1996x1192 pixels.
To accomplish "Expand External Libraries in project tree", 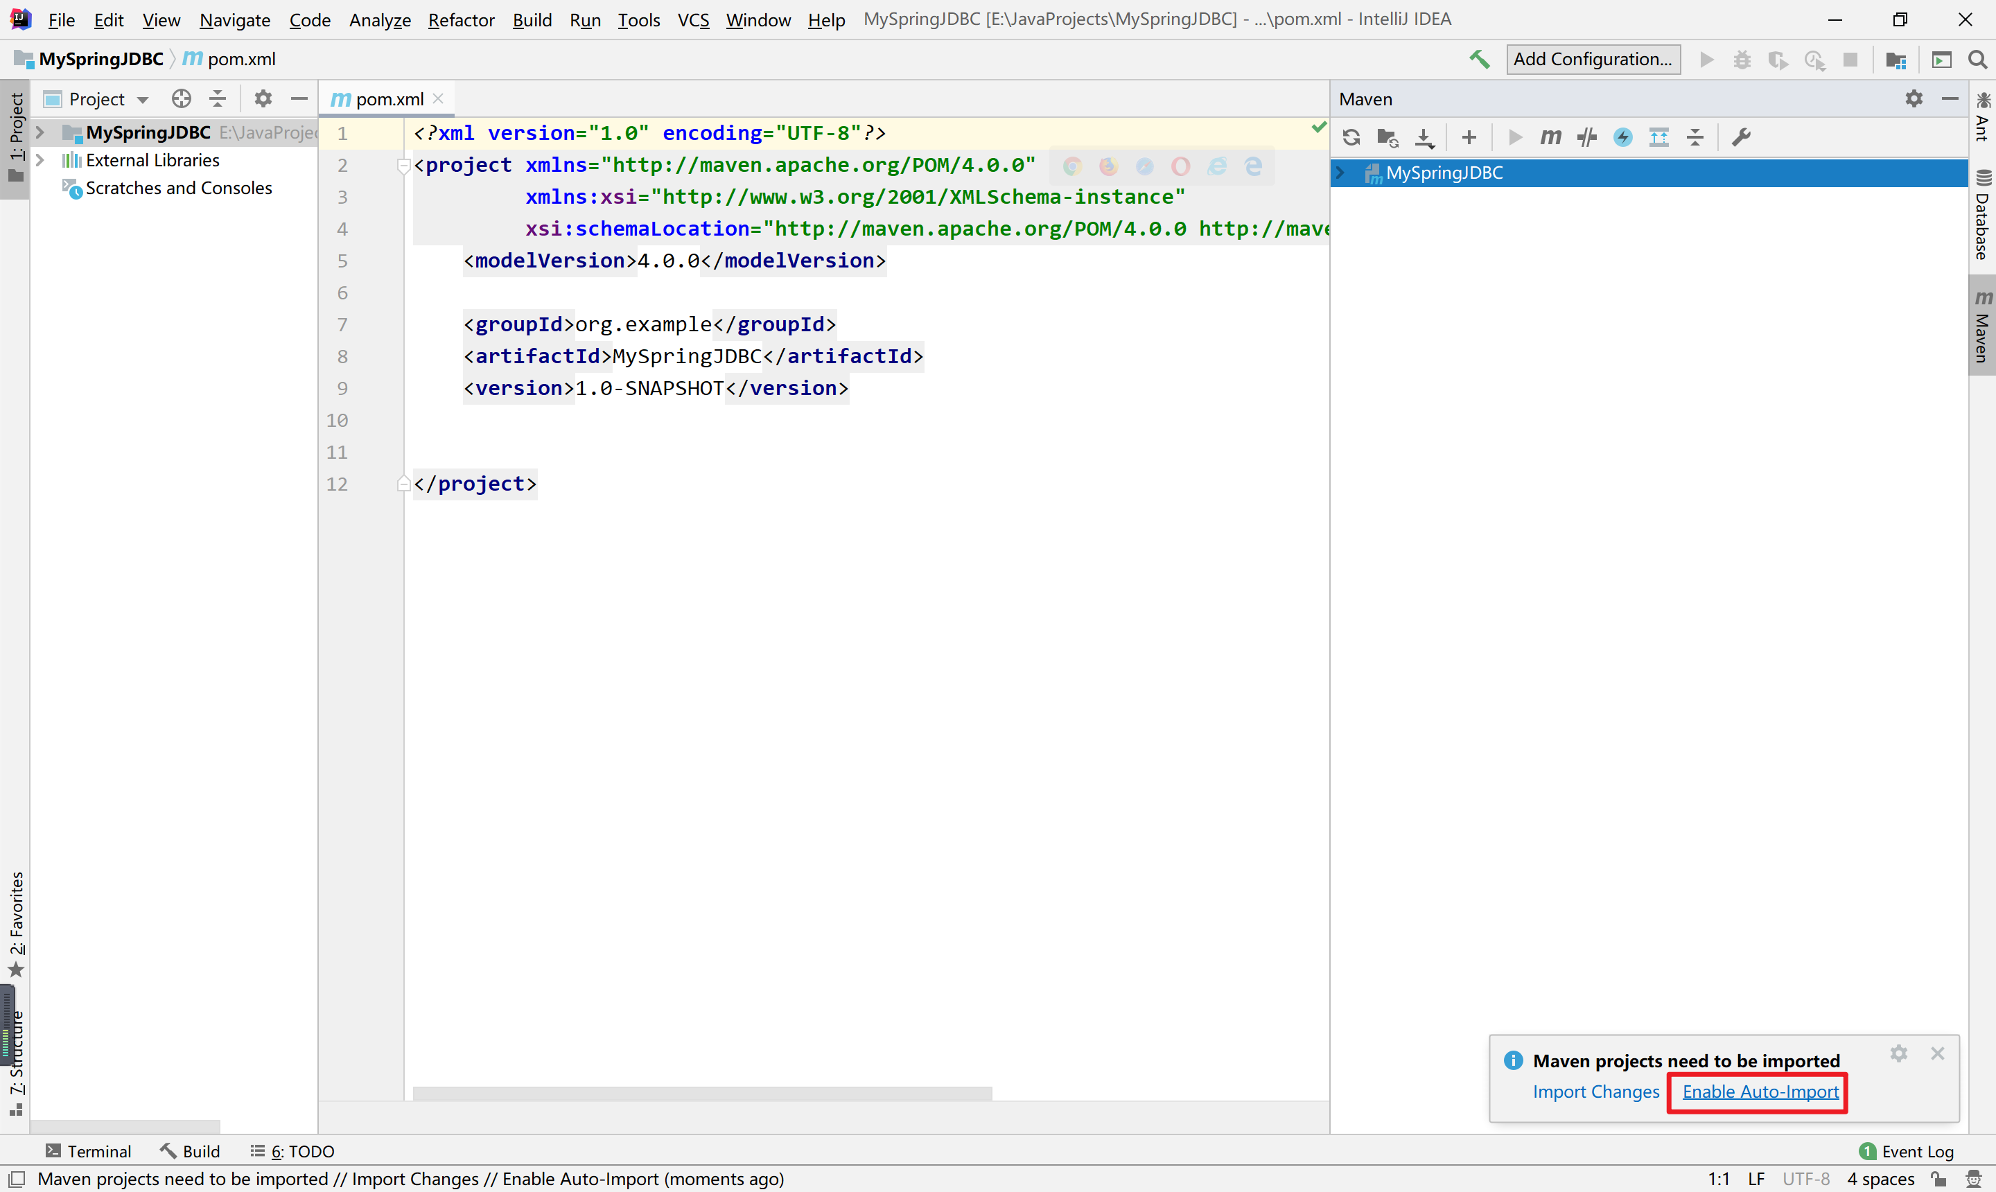I will pyautogui.click(x=40, y=160).
